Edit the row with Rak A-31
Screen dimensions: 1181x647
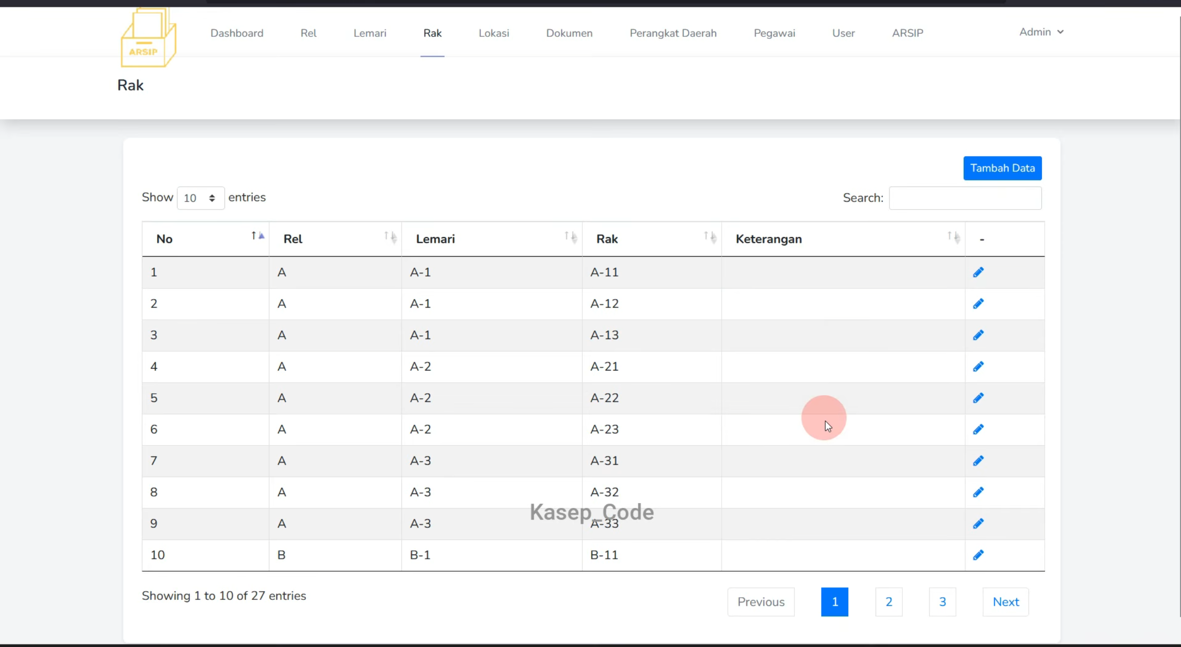coord(978,461)
